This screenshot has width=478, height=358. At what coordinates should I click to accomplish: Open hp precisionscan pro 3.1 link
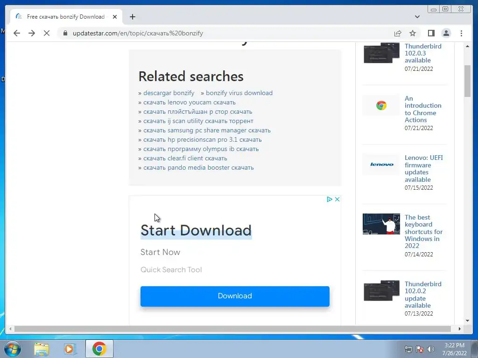(x=203, y=140)
